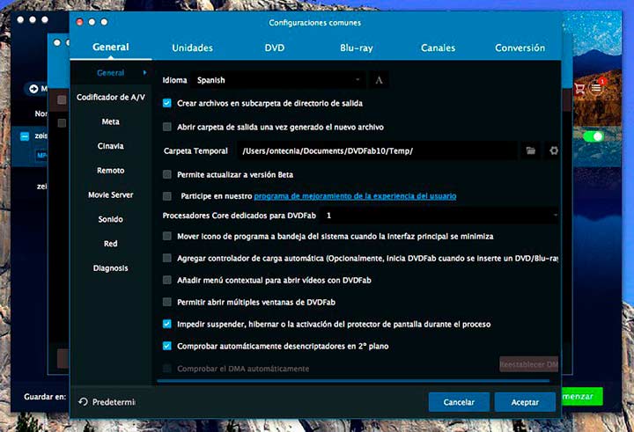Click green Comenzar button in main window
The image size is (634, 432).
pos(582,397)
